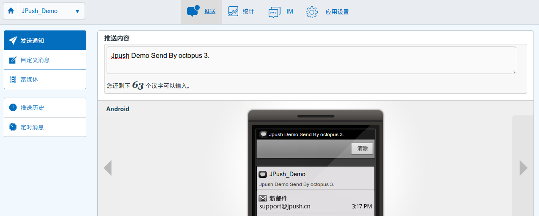The image size is (539, 216).
Task: Go to the IM tab
Action: point(281,12)
